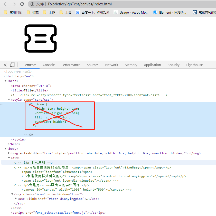This screenshot has width=216, height=216.
Task: Select the closing head tag line
Action: (x=14, y=144)
